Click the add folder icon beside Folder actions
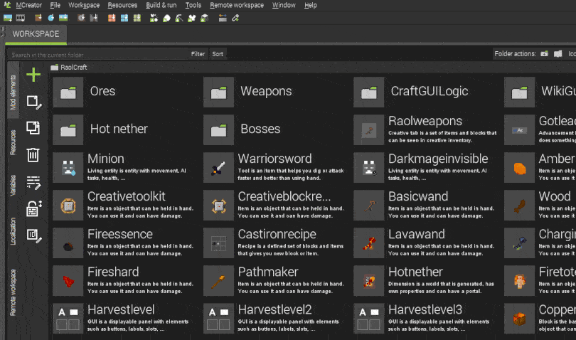The image size is (576, 340). click(545, 53)
